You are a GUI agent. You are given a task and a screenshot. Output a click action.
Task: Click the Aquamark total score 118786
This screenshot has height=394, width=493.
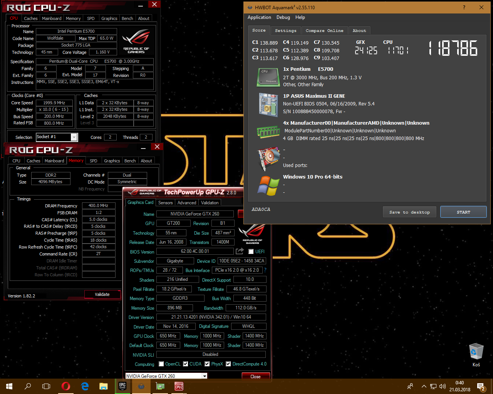[x=453, y=49]
